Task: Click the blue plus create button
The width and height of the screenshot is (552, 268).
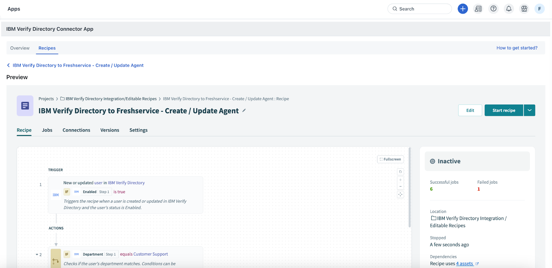Action: coord(463,9)
